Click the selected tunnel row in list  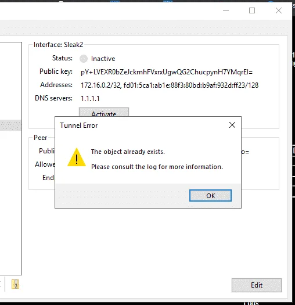coord(10,125)
